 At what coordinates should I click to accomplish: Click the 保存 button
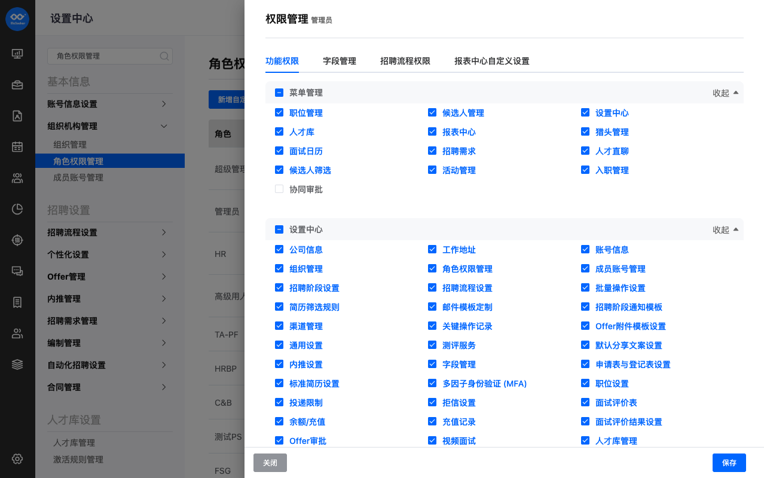(x=729, y=463)
